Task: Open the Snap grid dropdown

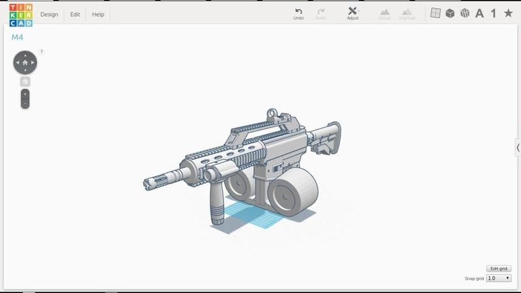Action: 498,278
